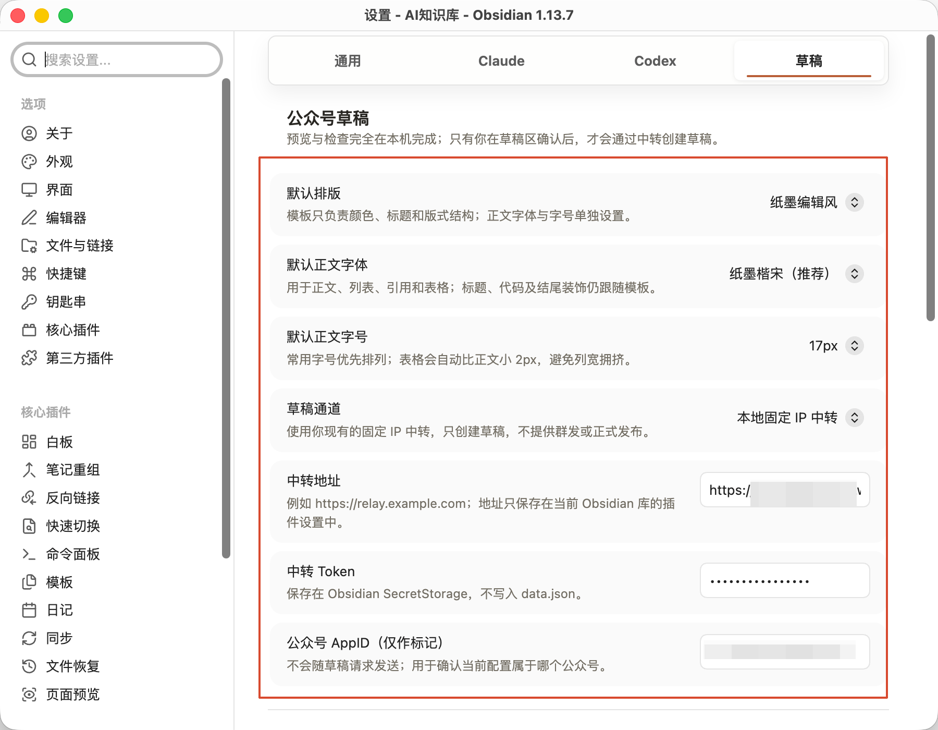Click the 同步 refresh icon
The width and height of the screenshot is (938, 730).
[29, 638]
